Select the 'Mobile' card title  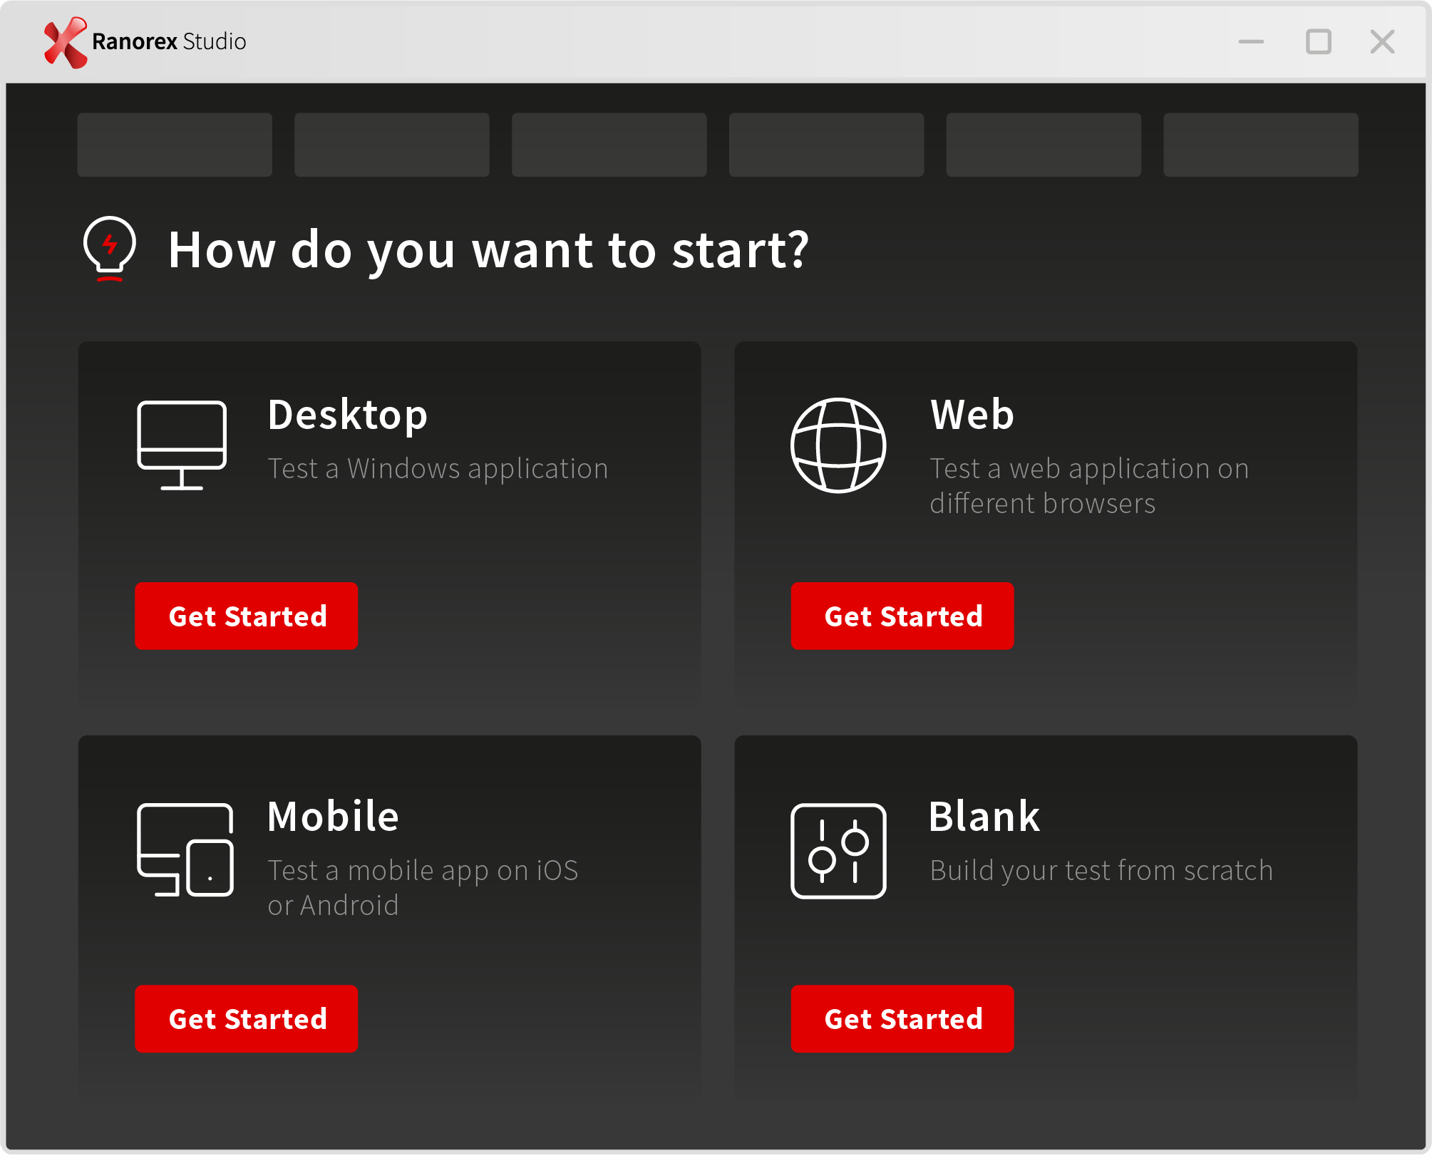point(333,817)
